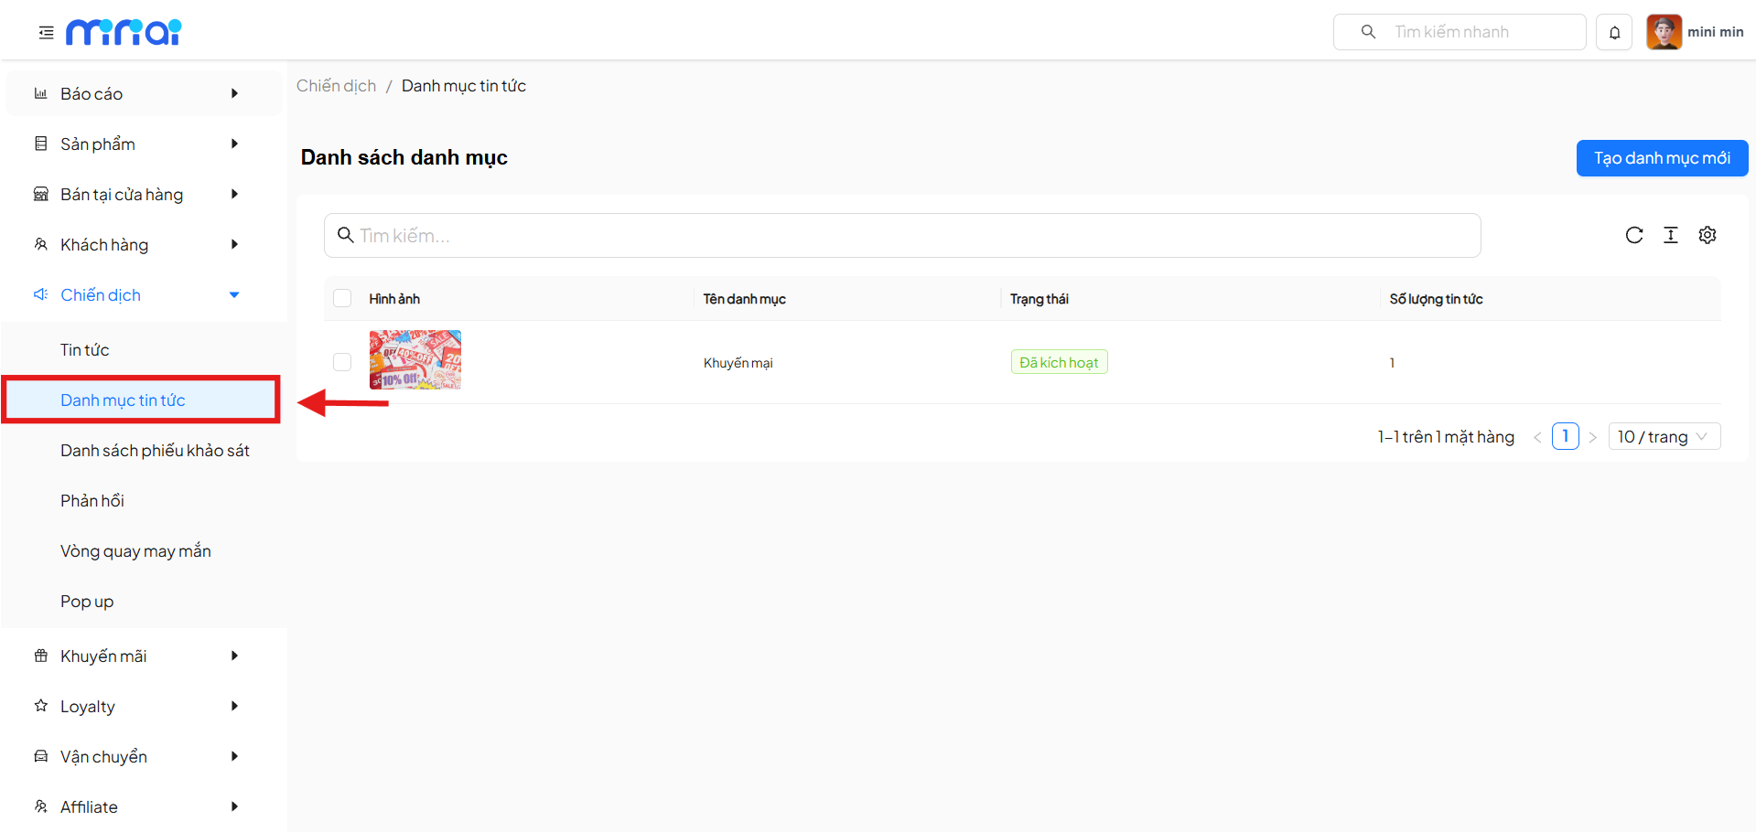Open table column settings gear
Image resolution: width=1756 pixels, height=832 pixels.
pyautogui.click(x=1707, y=235)
